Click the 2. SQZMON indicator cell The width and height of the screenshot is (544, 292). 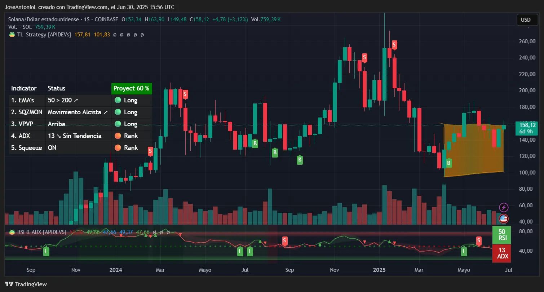27,112
